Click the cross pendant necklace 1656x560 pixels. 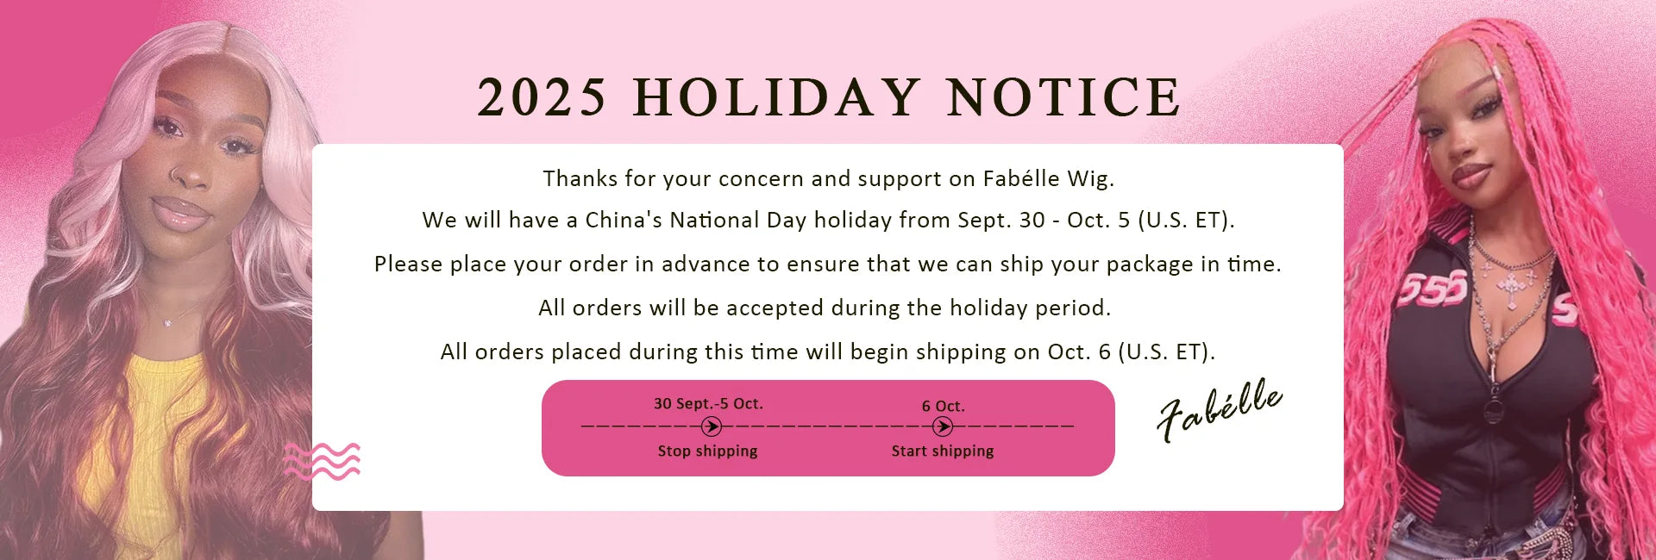click(1511, 289)
